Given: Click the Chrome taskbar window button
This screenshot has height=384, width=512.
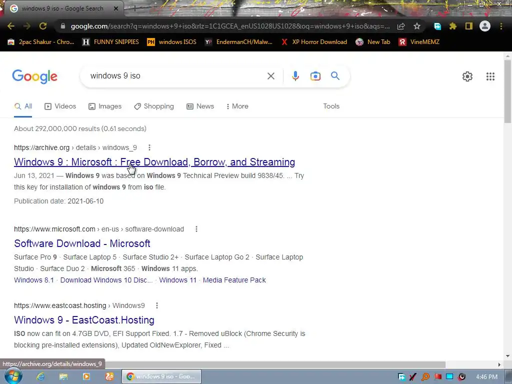Looking at the screenshot, I should tap(161, 376).
